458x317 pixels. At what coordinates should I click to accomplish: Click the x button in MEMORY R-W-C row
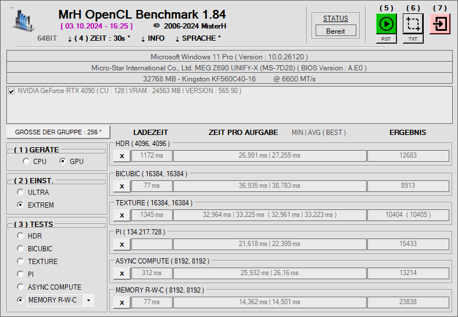(x=122, y=302)
